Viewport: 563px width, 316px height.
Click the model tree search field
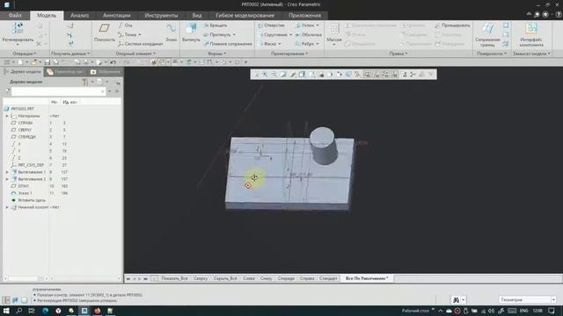click(x=59, y=91)
